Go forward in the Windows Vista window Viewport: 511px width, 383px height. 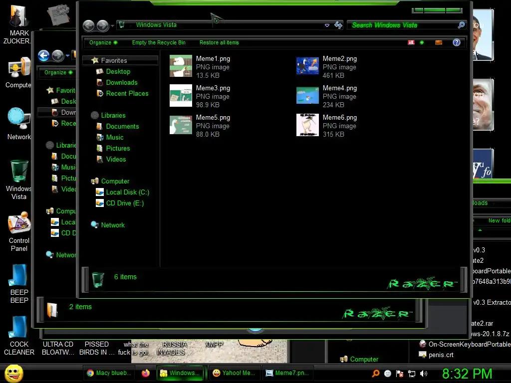point(103,25)
